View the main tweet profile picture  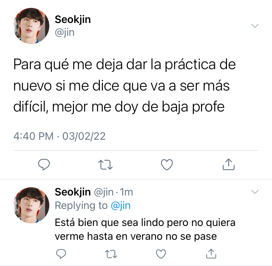click(31, 26)
